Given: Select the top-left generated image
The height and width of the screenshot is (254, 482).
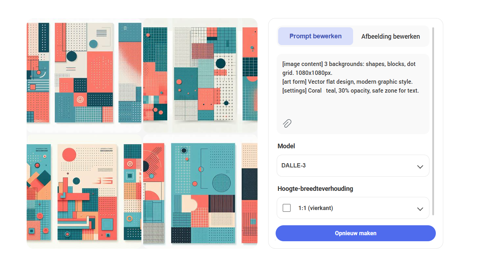Looking at the screenshot, I should [84, 75].
